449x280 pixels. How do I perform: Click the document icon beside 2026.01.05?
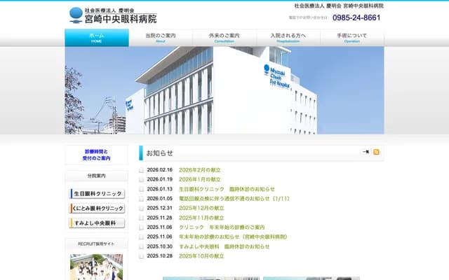(141, 199)
